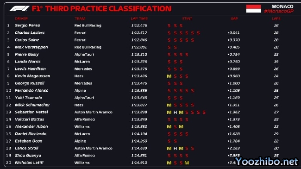Click the last yellow M tyre in Latifi's row
The height and width of the screenshot is (169, 301).
tap(187, 163)
